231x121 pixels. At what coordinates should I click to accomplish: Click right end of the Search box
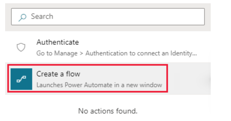tap(197, 17)
